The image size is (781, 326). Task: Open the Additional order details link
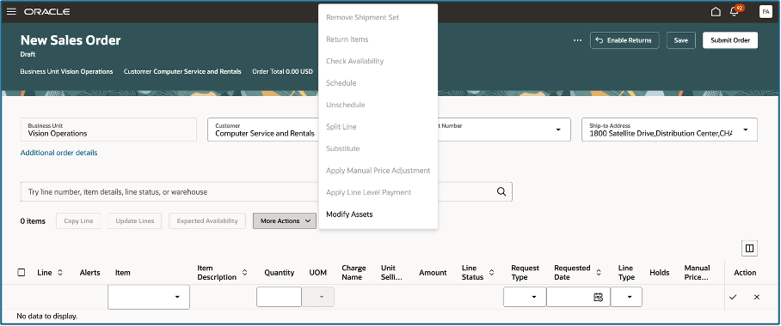point(58,153)
